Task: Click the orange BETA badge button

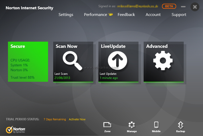Action: pyautogui.click(x=169, y=6)
